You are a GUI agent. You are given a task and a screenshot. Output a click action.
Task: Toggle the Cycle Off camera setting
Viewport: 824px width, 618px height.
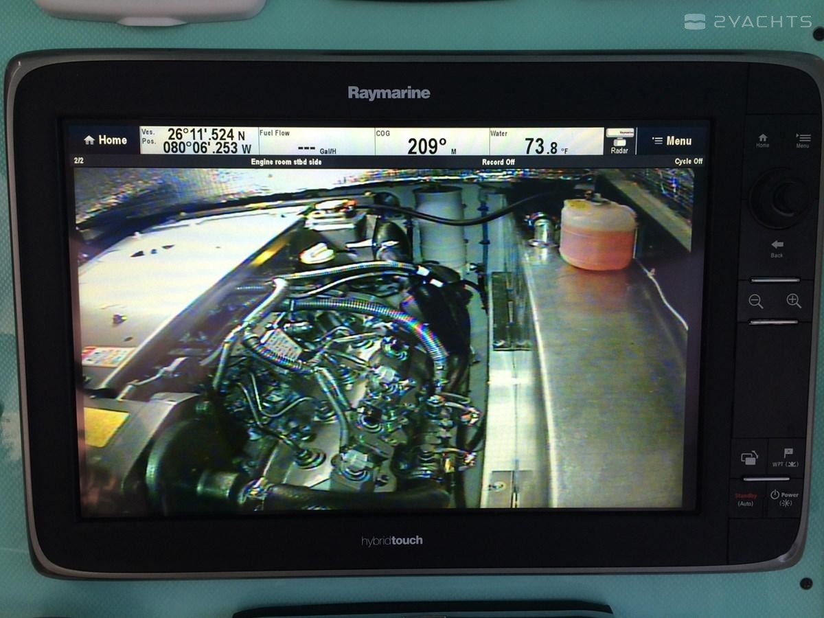[x=689, y=161]
